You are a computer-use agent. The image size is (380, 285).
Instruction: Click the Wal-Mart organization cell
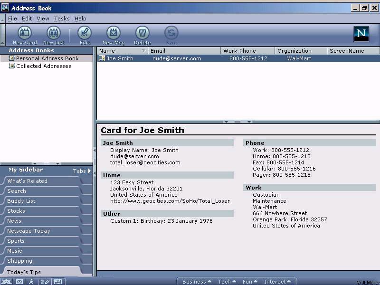[299, 58]
